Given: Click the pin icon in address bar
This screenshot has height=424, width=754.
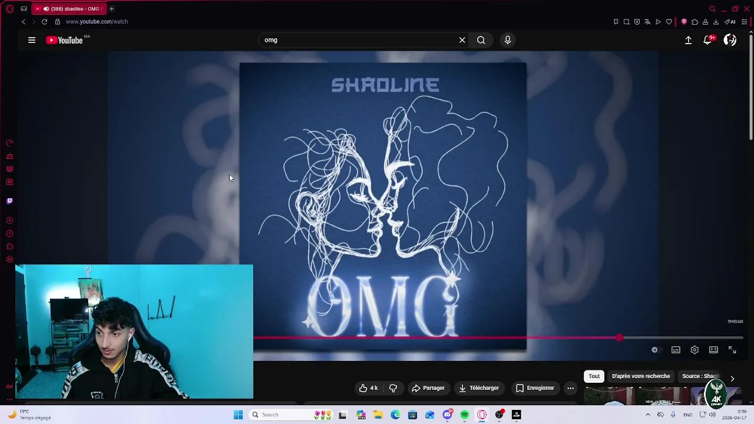Looking at the screenshot, I should 616,22.
